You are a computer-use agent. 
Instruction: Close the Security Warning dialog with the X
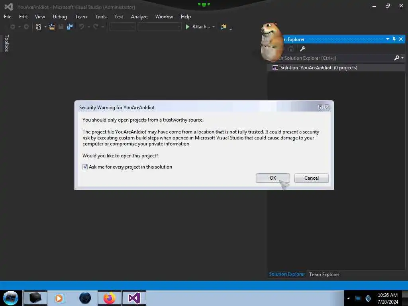click(x=327, y=107)
